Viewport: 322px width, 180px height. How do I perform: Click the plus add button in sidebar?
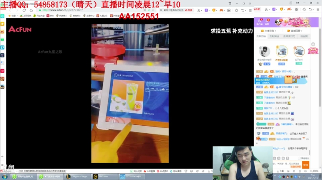click(2, 156)
